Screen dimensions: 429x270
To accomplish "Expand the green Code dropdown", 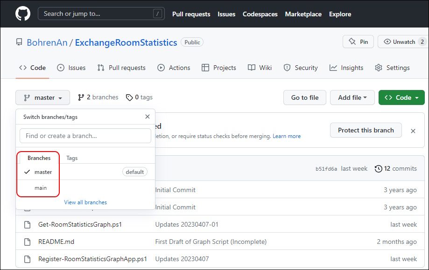I will (x=401, y=97).
